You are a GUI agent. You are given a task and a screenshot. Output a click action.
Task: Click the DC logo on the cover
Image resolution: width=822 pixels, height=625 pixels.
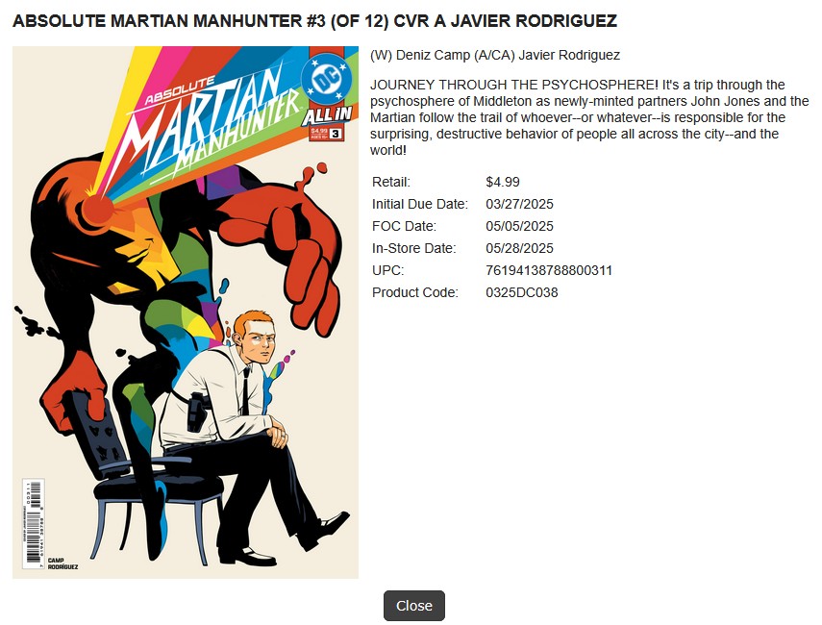point(325,80)
